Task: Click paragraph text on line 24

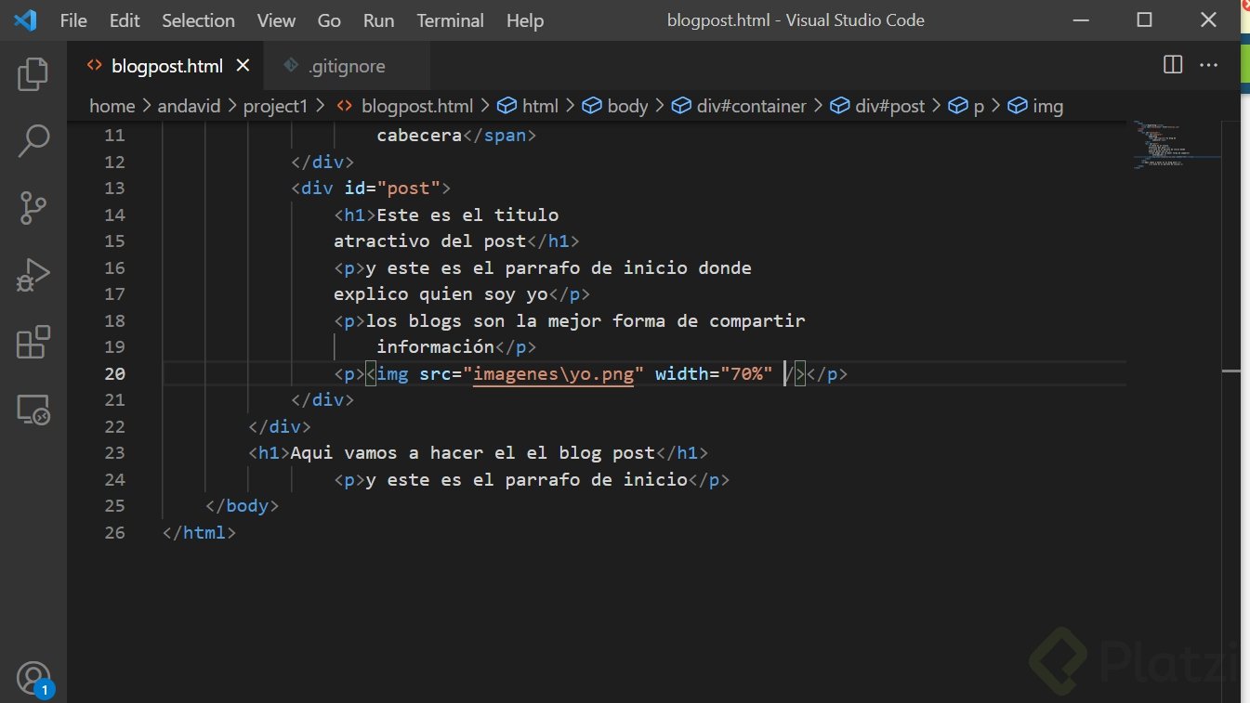Action: (x=526, y=479)
